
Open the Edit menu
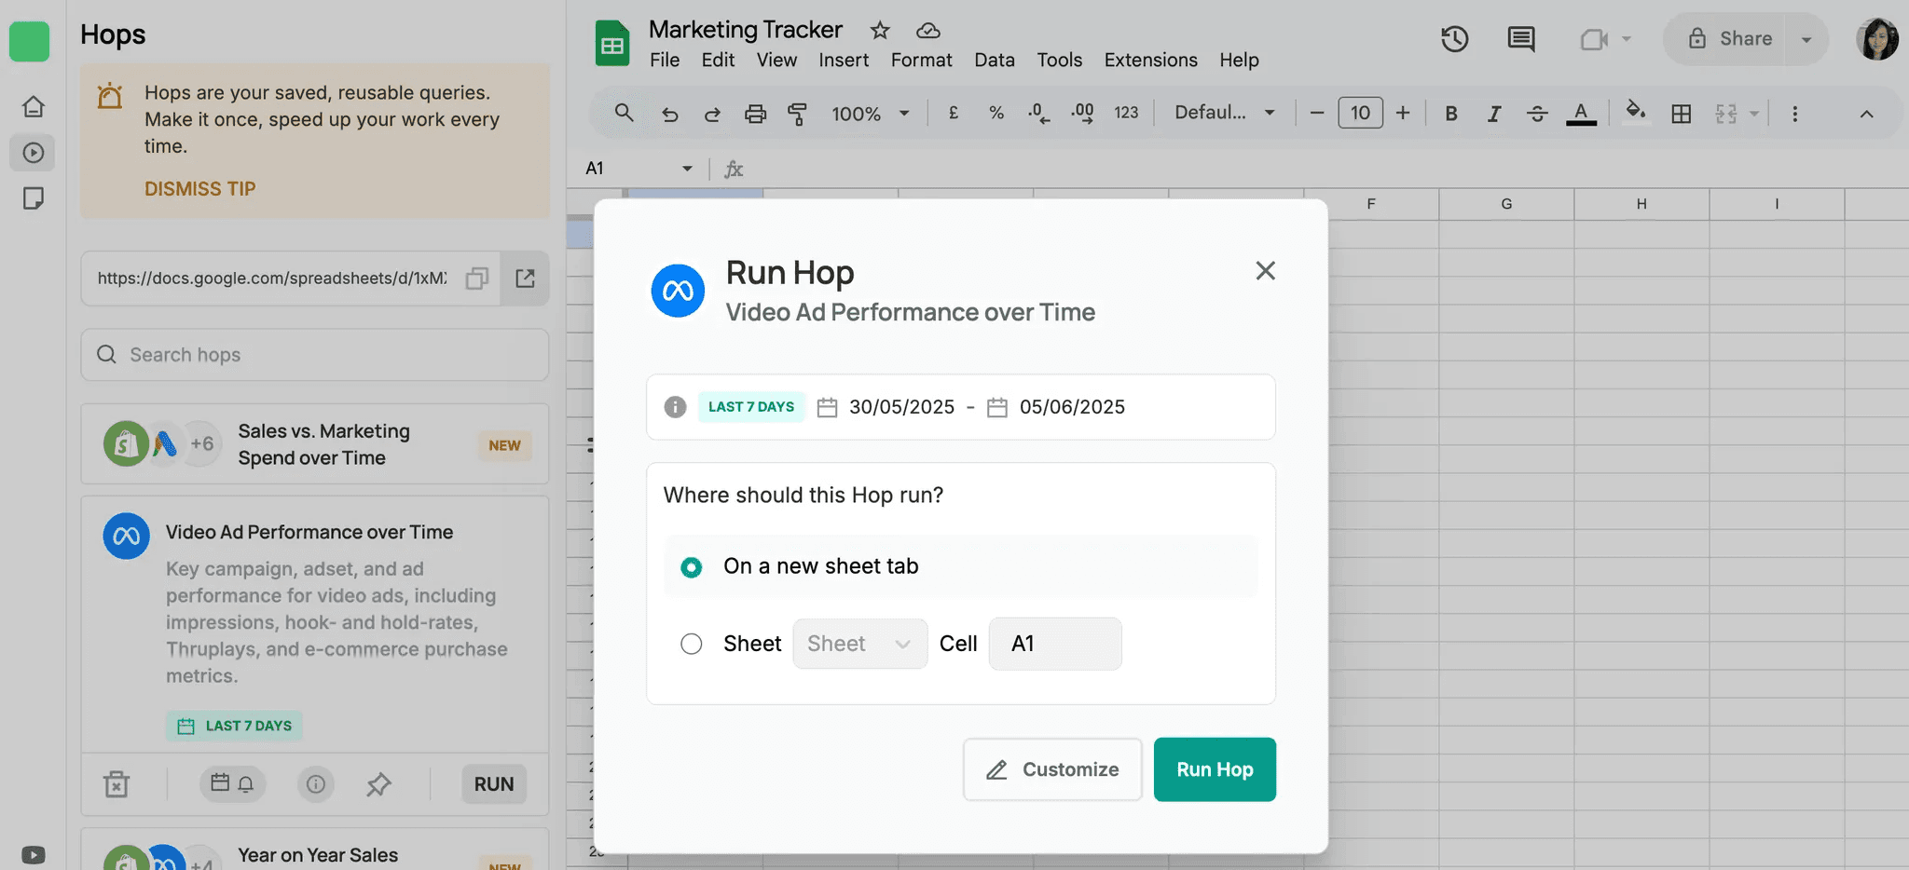(x=718, y=61)
